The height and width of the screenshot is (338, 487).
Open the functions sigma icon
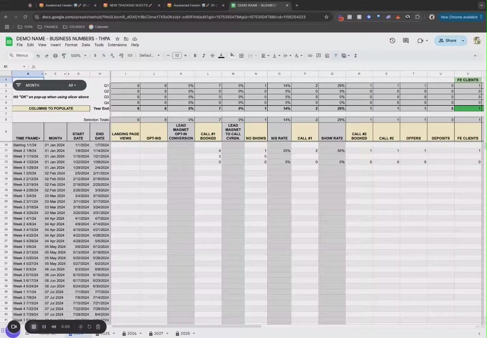(356, 55)
